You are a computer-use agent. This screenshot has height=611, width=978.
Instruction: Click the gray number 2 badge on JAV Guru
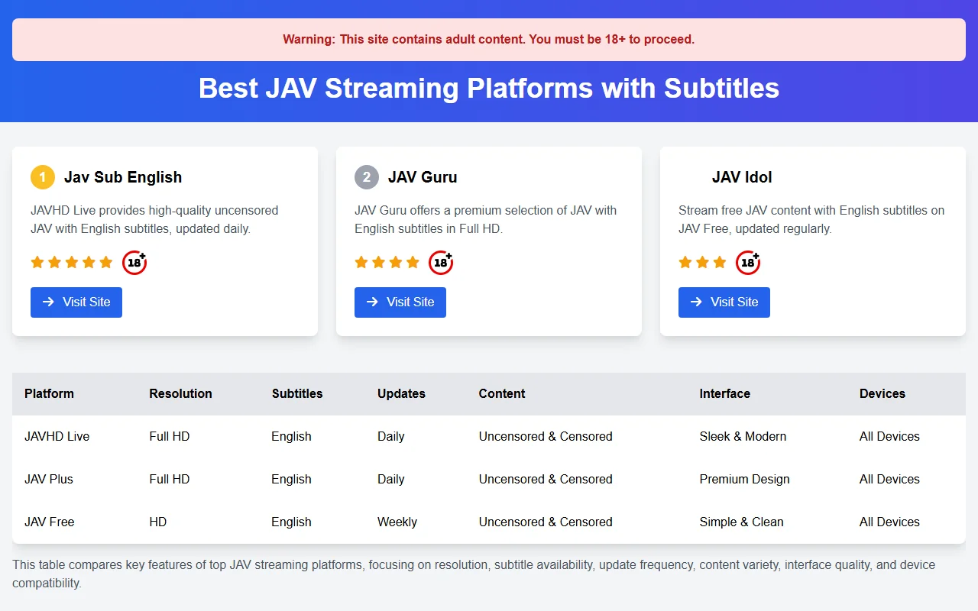pos(366,176)
